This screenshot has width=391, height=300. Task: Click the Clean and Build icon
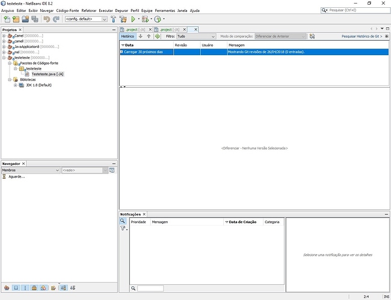tap(123, 19)
